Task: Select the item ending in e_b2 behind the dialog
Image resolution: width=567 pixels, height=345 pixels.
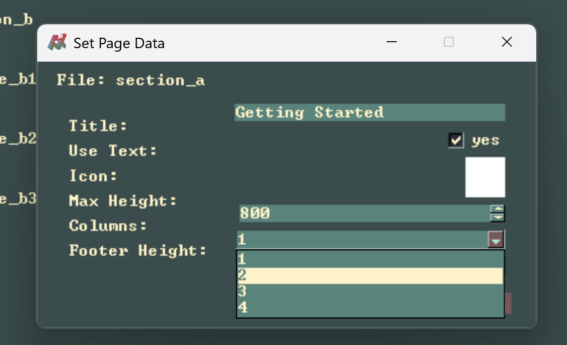Action: 17,139
